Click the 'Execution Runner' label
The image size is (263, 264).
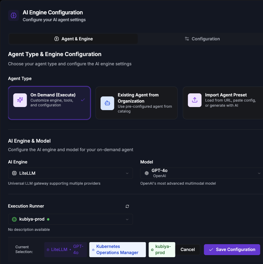pyautogui.click(x=26, y=206)
